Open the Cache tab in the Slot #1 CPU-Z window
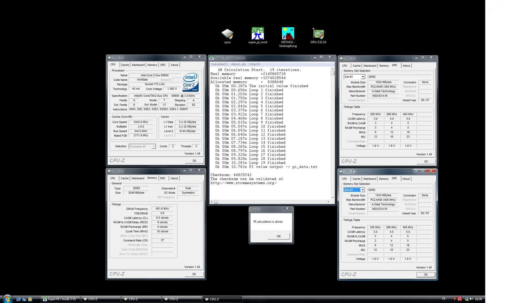511x303 pixels. 357,66
